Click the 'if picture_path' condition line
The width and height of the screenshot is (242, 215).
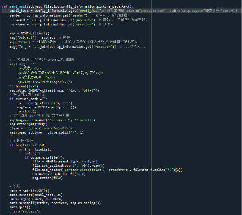(x=28, y=99)
